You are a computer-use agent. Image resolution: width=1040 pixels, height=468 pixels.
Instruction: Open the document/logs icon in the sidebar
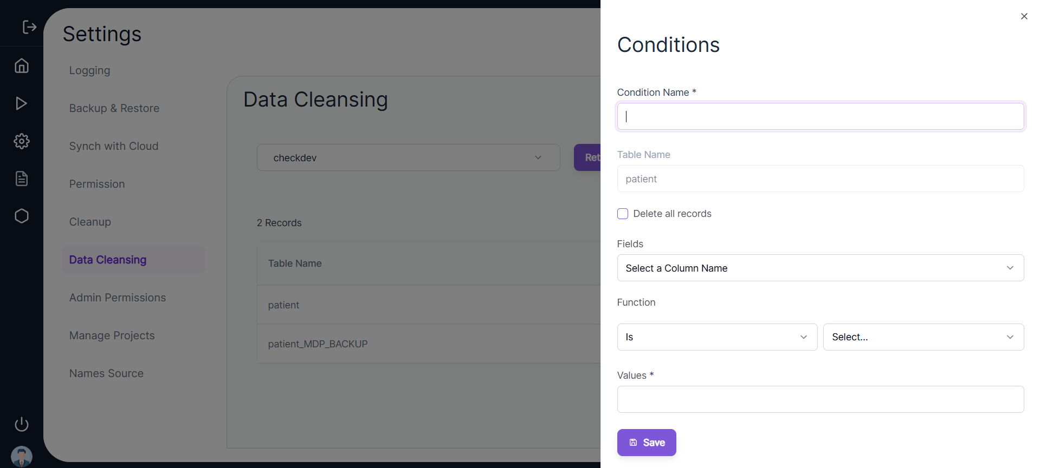(22, 179)
